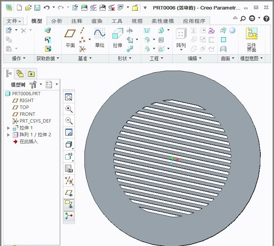Click the Refit zoom icon in graphics toolbar

click(69, 97)
